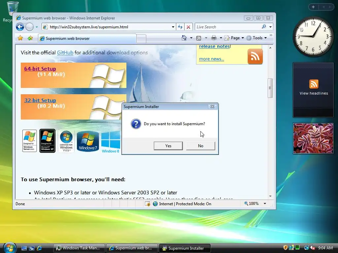
Task: Click the 100% zoom level button
Action: click(251, 204)
